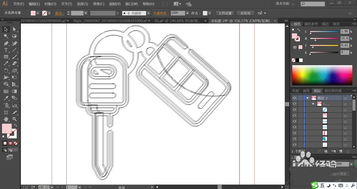Click the 不透明度 link
357x189 pixels.
click(161, 13)
